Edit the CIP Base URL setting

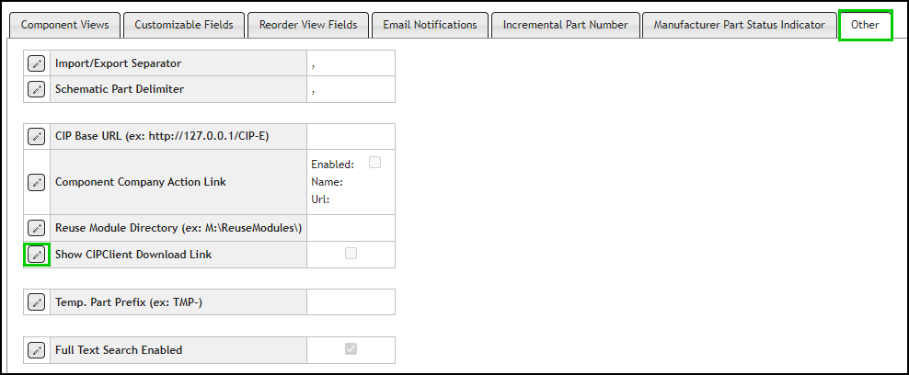(x=37, y=137)
